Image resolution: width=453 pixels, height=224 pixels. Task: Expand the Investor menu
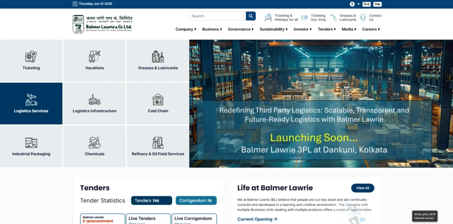click(303, 29)
